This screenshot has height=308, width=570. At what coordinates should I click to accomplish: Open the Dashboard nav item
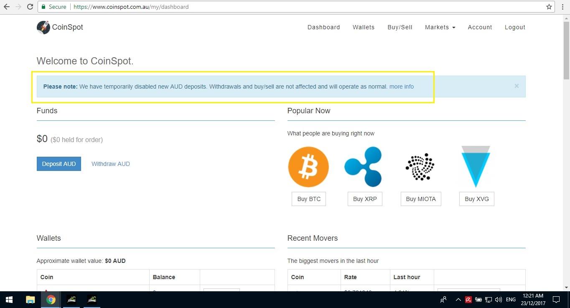tap(323, 27)
